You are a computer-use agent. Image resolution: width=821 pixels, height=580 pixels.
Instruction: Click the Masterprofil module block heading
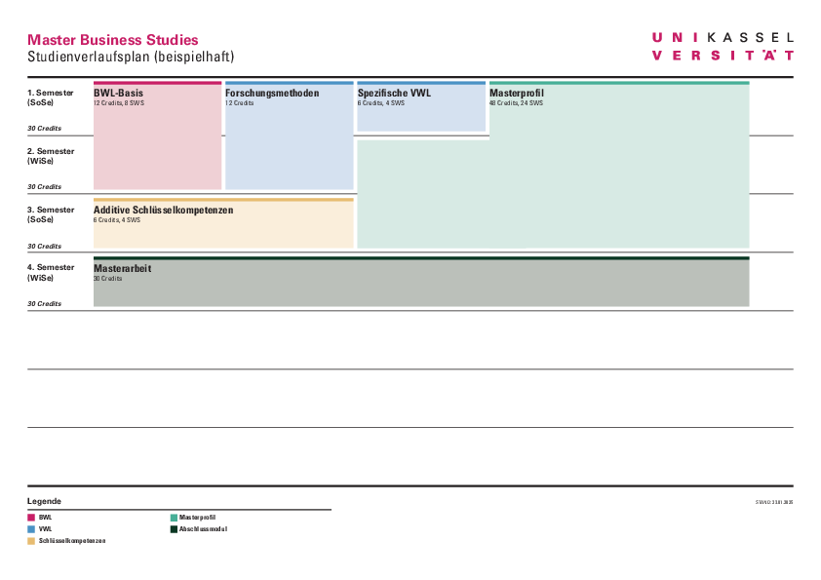tap(517, 94)
